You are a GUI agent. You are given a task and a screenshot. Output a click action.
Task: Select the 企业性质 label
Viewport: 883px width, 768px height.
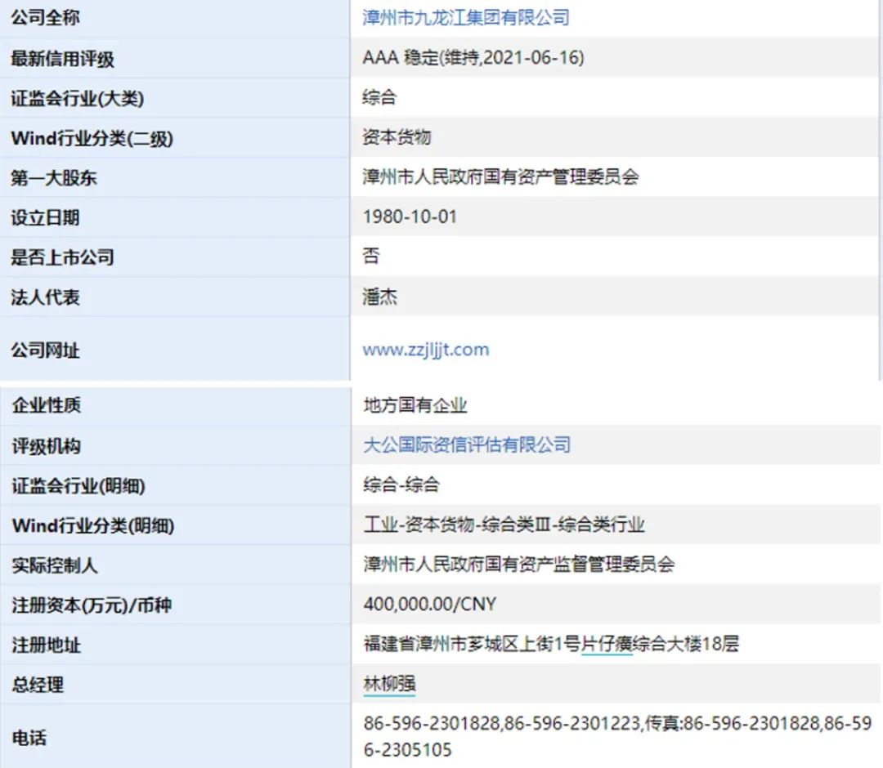point(46,405)
